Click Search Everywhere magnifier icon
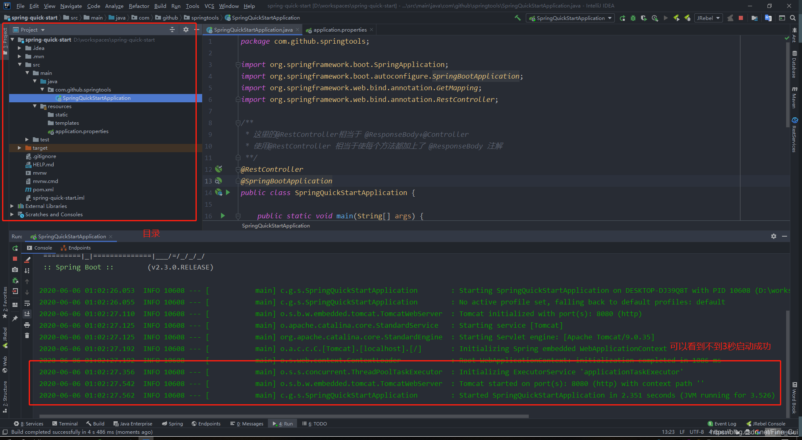The height and width of the screenshot is (440, 802). (x=793, y=18)
